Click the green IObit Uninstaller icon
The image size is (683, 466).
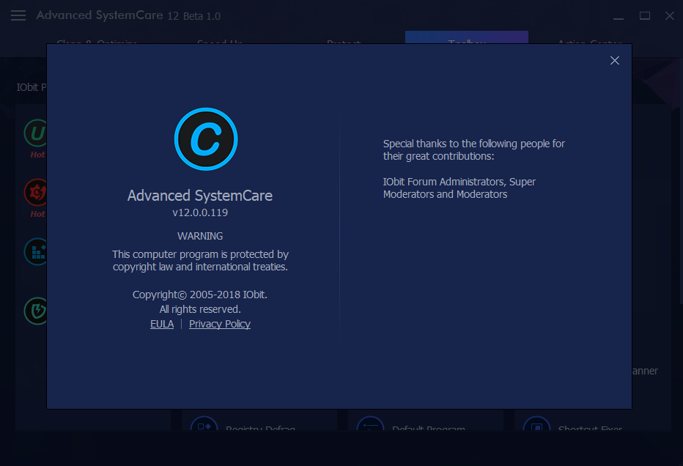coord(36,133)
